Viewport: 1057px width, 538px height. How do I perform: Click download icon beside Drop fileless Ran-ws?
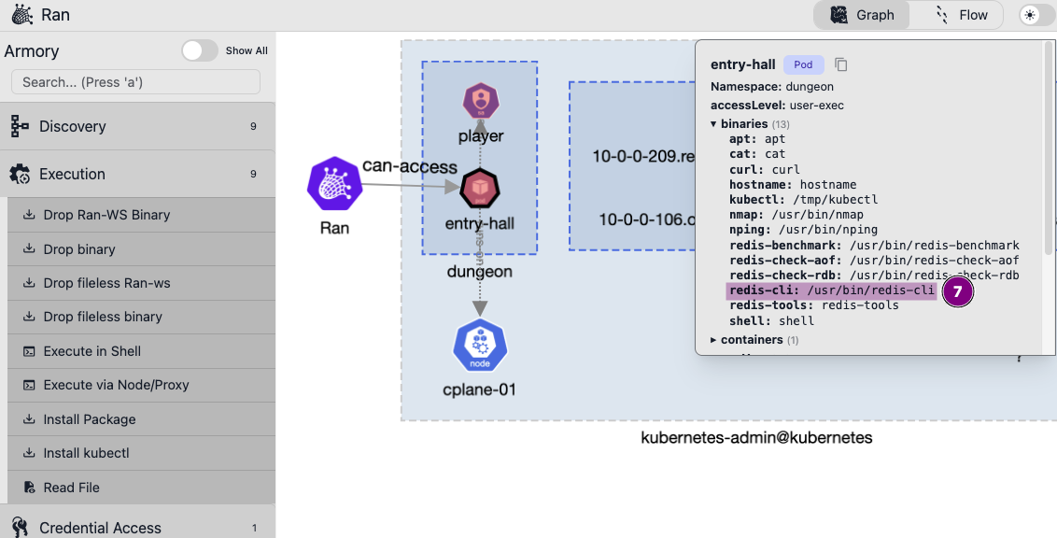[29, 282]
